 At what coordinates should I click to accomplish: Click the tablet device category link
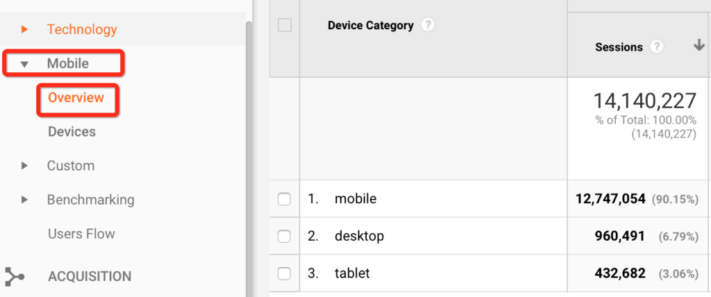click(352, 273)
